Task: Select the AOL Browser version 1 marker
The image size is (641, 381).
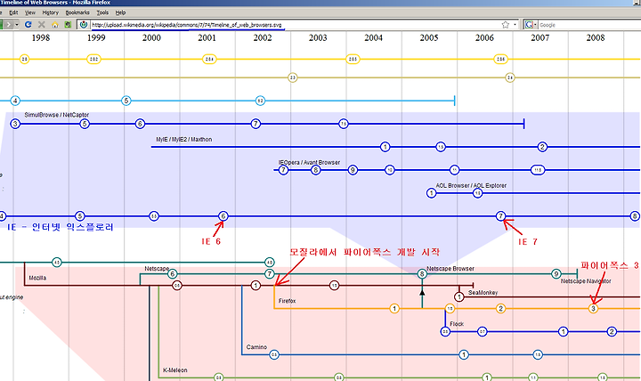Action: pyautogui.click(x=431, y=193)
